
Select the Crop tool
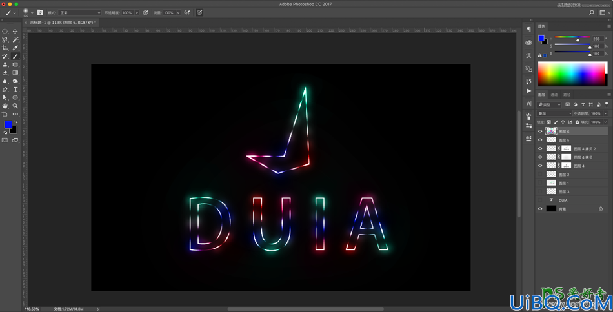pos(5,48)
